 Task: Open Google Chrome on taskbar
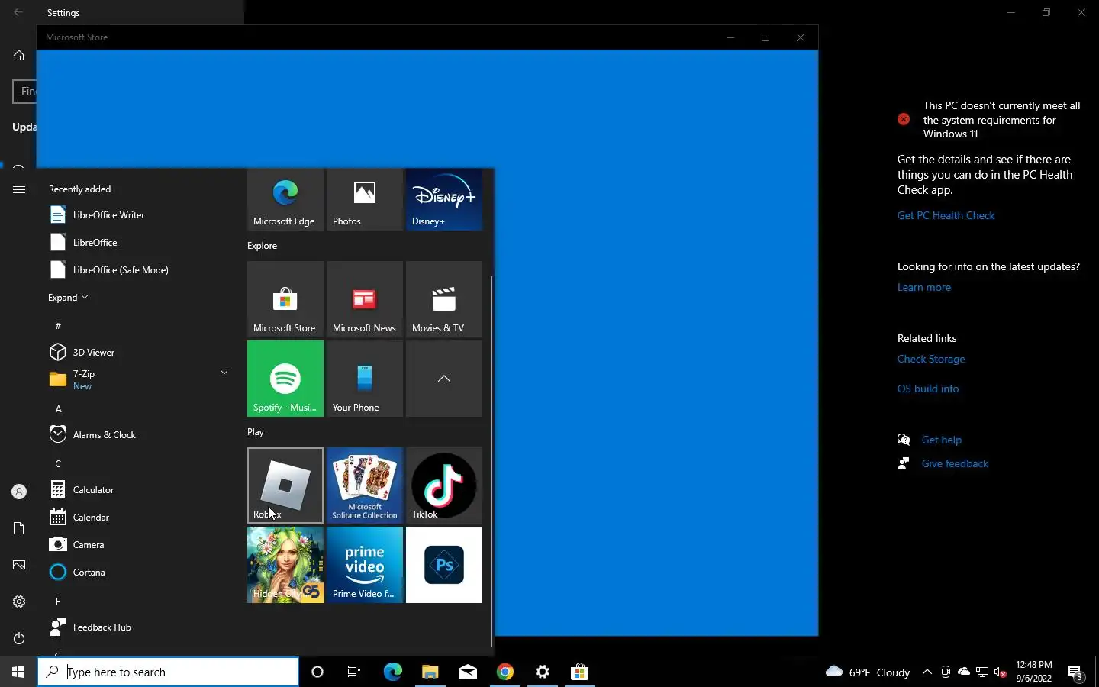click(505, 672)
